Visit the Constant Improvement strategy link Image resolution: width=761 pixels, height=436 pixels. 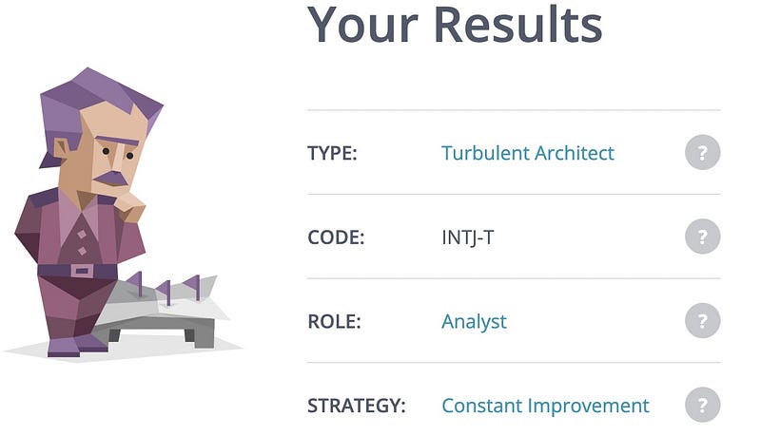pyautogui.click(x=545, y=406)
